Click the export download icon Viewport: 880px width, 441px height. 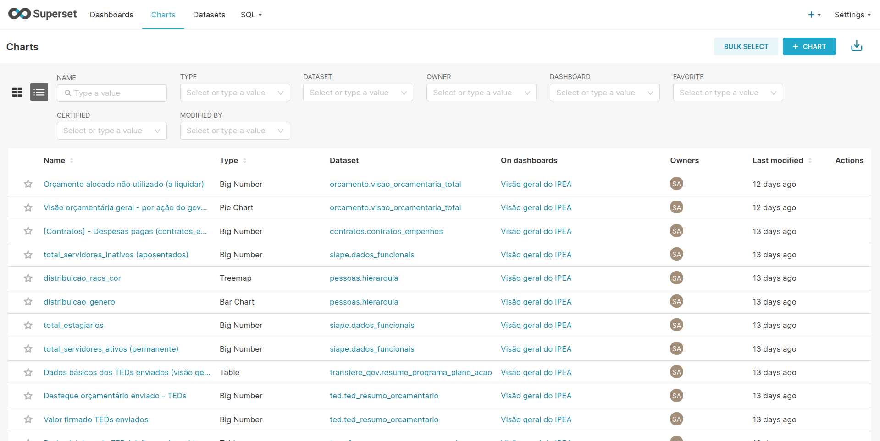pos(856,46)
